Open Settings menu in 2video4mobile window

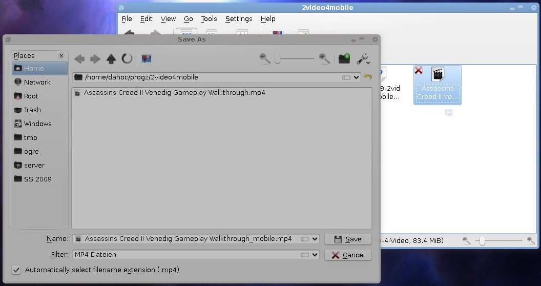[239, 18]
